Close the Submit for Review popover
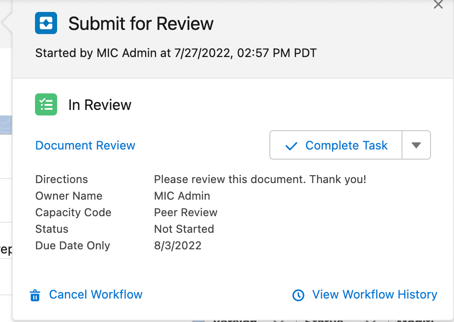Viewport: 454px width, 322px height. tap(438, 5)
